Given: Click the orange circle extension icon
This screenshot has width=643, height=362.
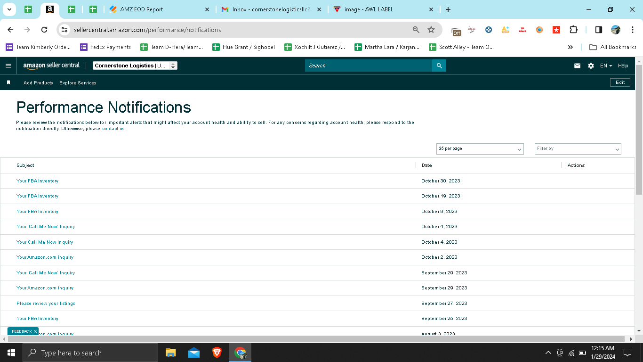Looking at the screenshot, I should click(539, 30).
